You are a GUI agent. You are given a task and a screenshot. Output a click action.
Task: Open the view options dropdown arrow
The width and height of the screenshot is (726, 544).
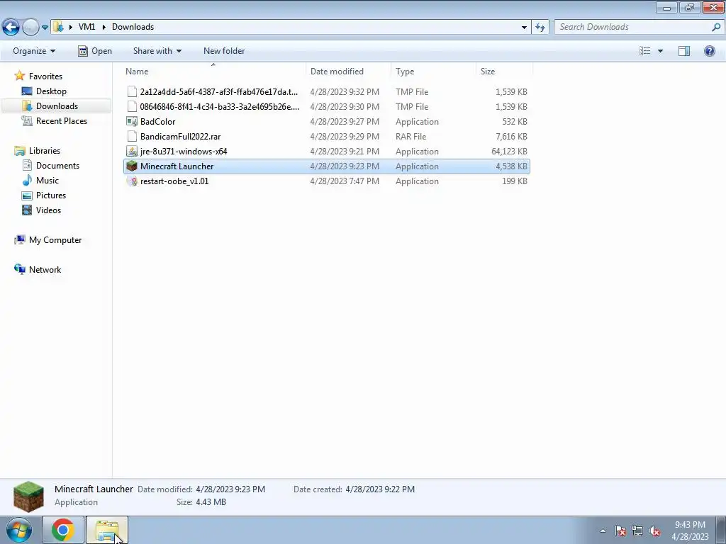tap(660, 51)
